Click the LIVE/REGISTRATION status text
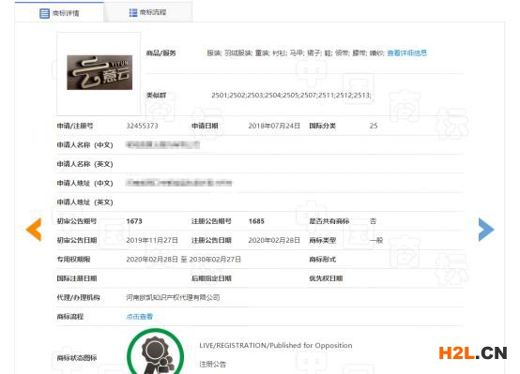The height and width of the screenshot is (374, 520). click(276, 345)
